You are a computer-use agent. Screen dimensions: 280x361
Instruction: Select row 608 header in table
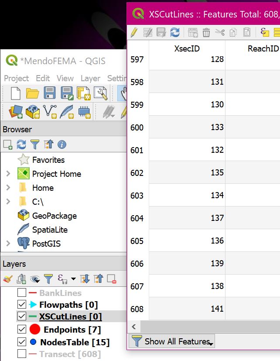pyautogui.click(x=138, y=309)
